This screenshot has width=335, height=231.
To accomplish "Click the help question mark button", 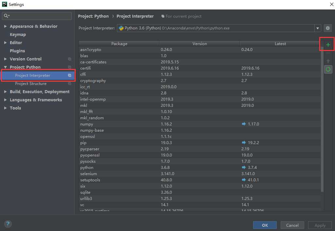I will point(8,224).
